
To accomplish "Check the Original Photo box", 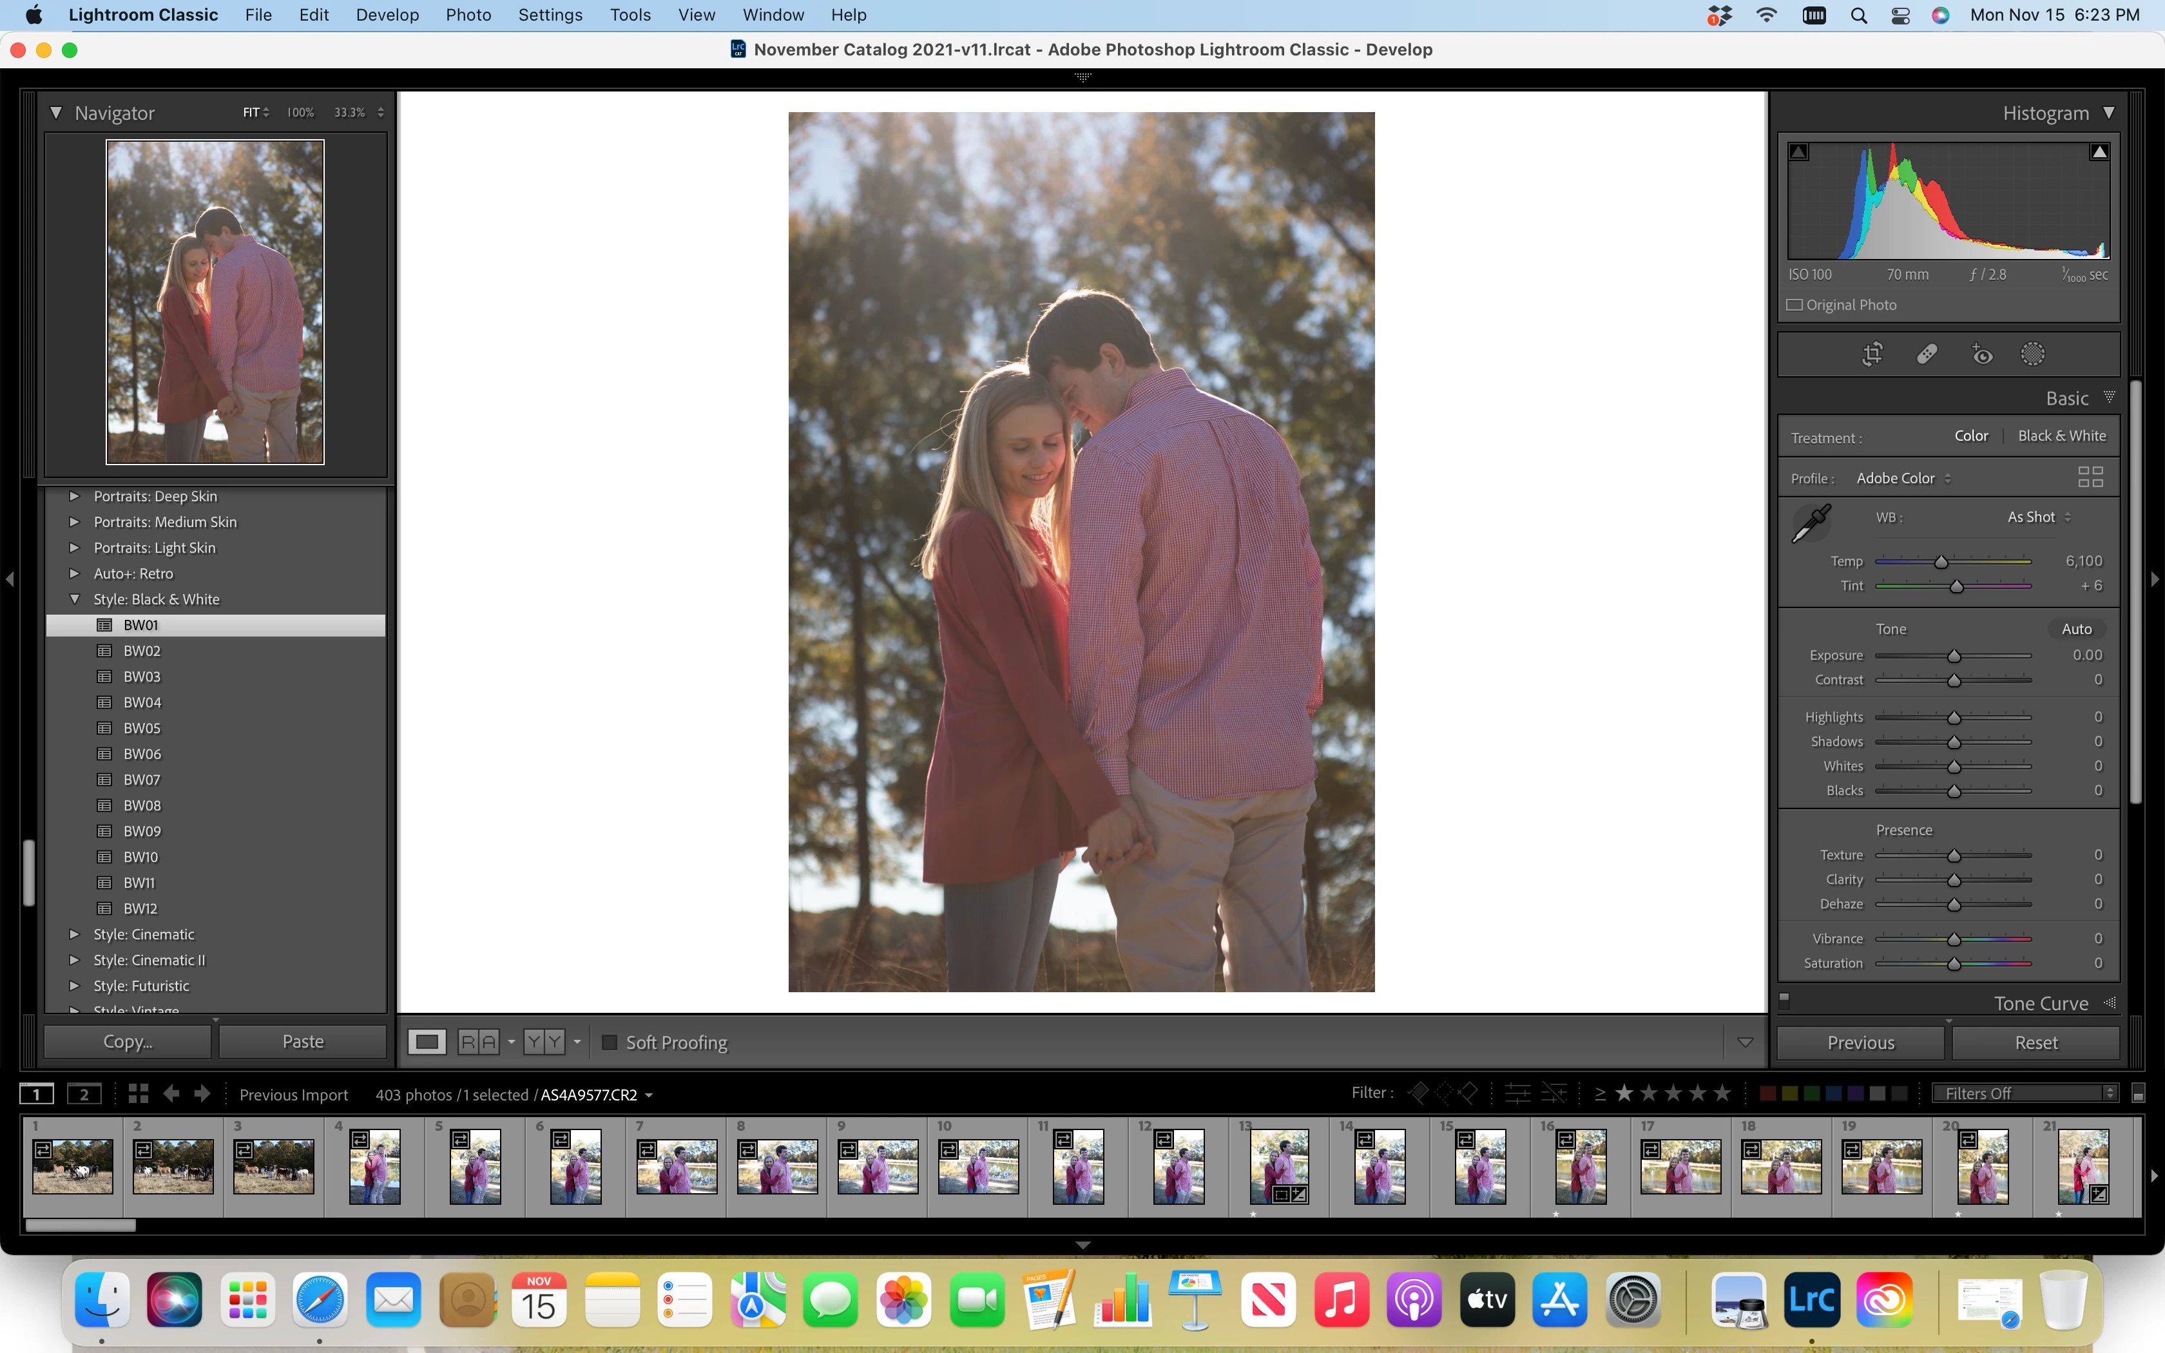I will (x=1795, y=305).
